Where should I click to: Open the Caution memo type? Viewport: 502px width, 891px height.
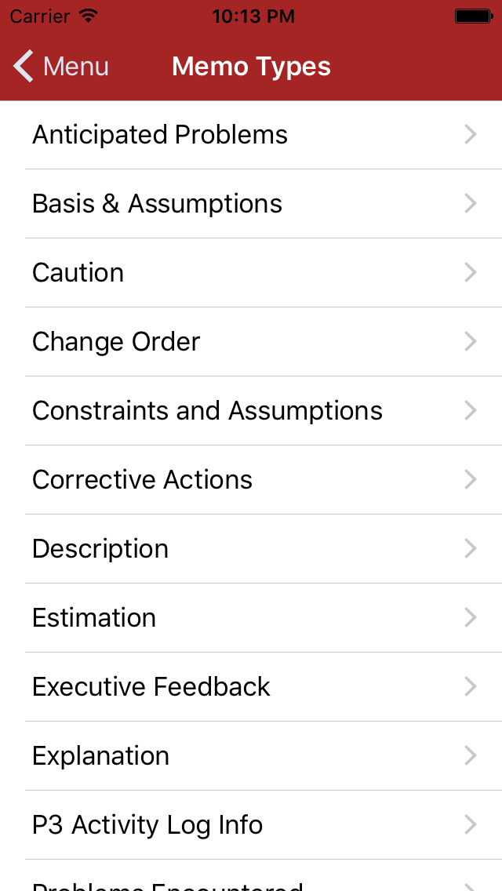(x=78, y=273)
